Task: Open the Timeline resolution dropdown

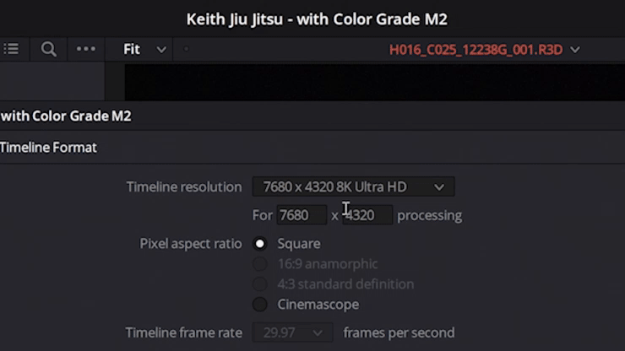Action: coord(353,186)
